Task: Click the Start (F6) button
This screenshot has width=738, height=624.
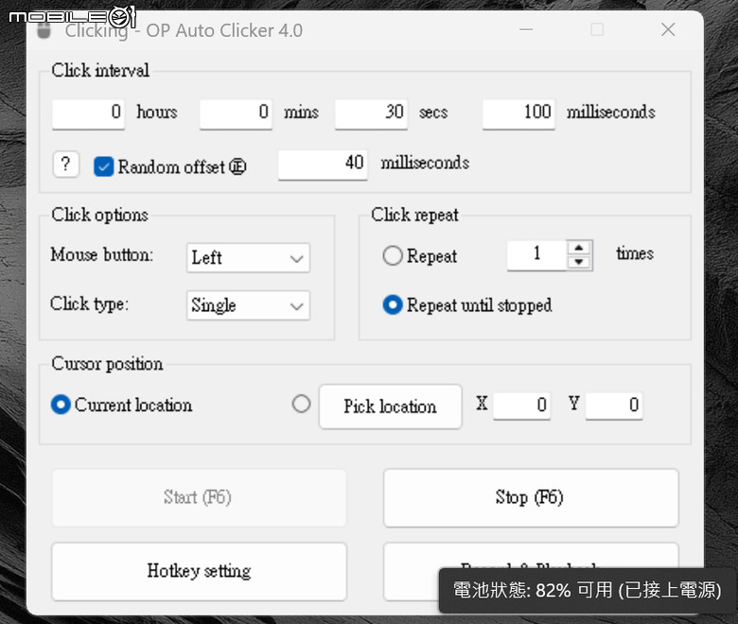Action: pyautogui.click(x=199, y=497)
